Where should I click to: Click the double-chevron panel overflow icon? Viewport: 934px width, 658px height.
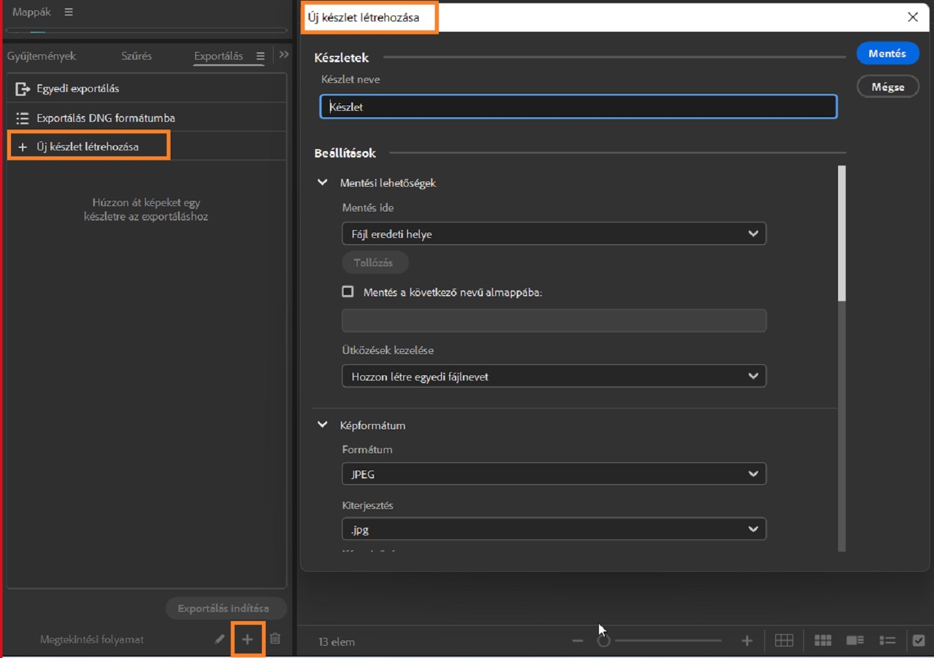(284, 55)
